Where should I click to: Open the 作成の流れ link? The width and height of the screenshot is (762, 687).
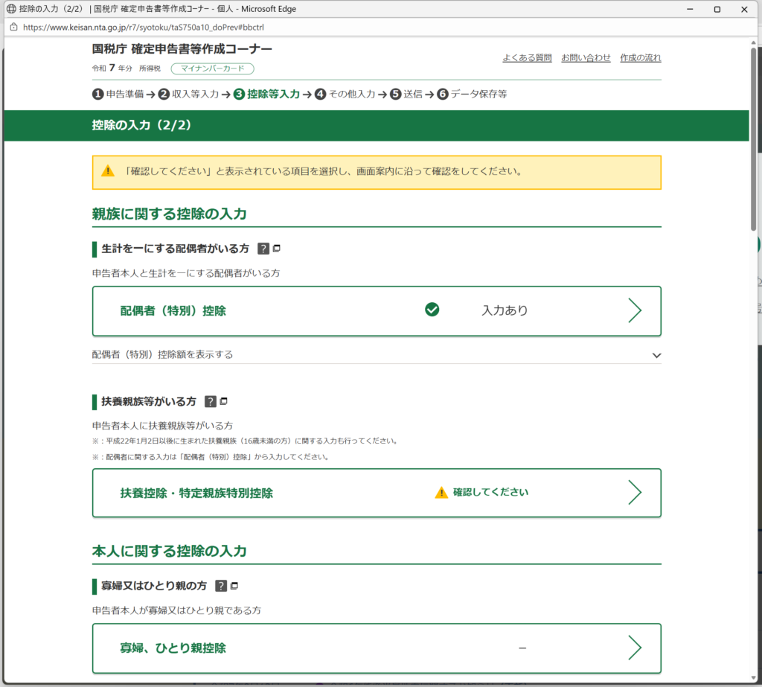(640, 58)
